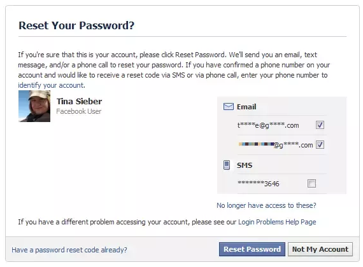The width and height of the screenshot is (363, 267).
Task: Choose the Not My Account button
Action: (x=320, y=249)
